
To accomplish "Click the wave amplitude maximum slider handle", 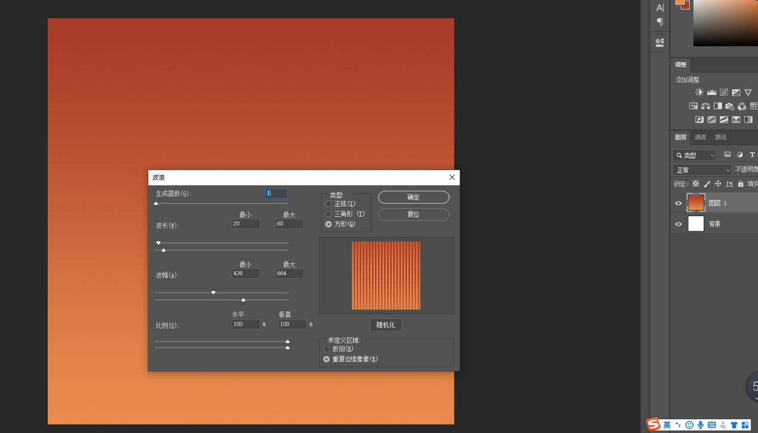I will [243, 300].
